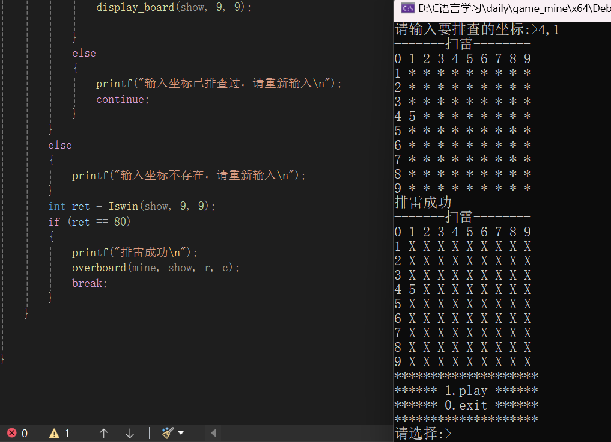Click the red error count icon
The image size is (611, 442).
12,433
